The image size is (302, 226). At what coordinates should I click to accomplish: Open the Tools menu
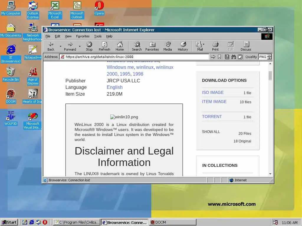(x=98, y=36)
